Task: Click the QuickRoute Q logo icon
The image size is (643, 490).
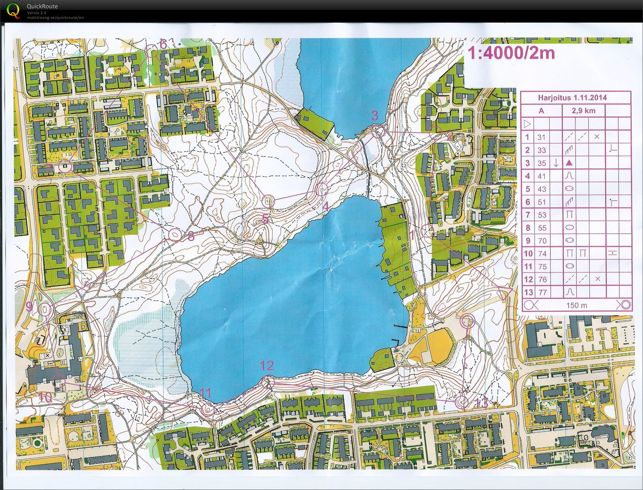Action: (x=13, y=10)
